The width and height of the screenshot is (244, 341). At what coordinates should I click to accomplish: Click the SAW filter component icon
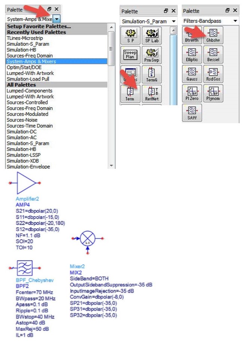pyautogui.click(x=192, y=113)
